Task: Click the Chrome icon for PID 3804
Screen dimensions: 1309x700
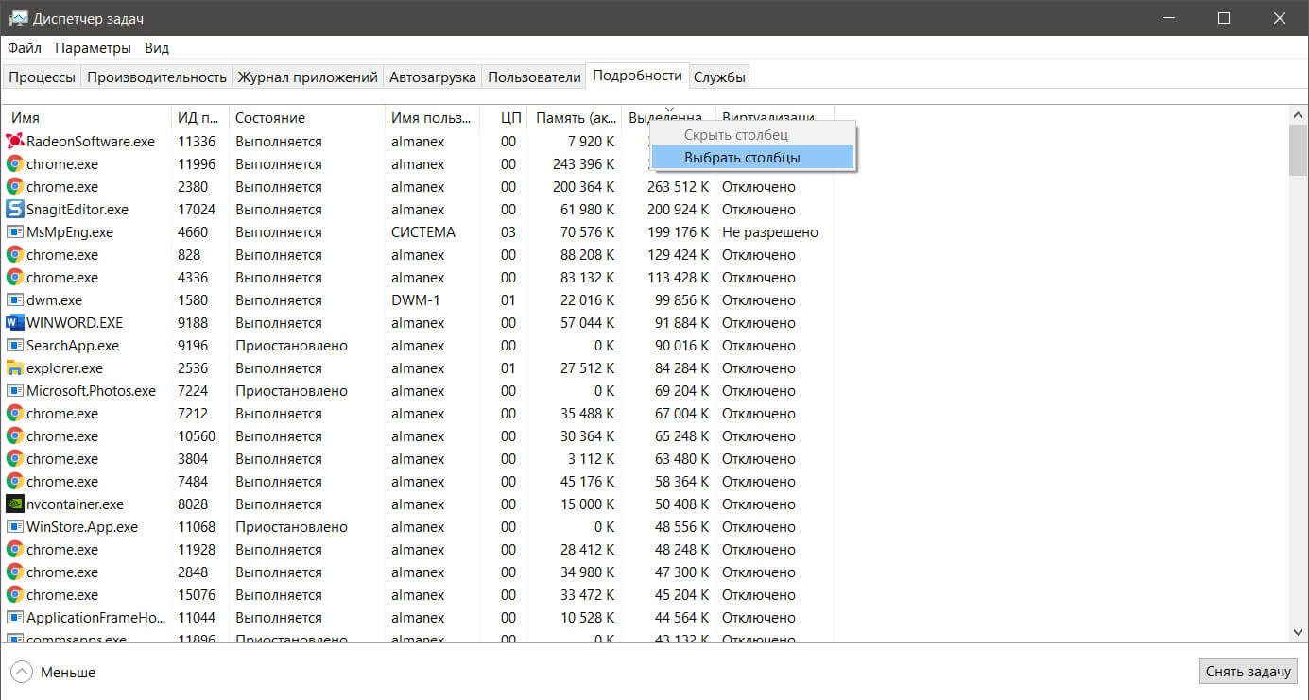Action: 15,459
